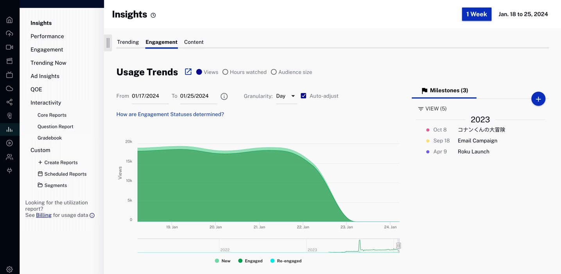This screenshot has height=274, width=561.
Task: Click the milestone flag icon above the list
Action: tap(424, 91)
